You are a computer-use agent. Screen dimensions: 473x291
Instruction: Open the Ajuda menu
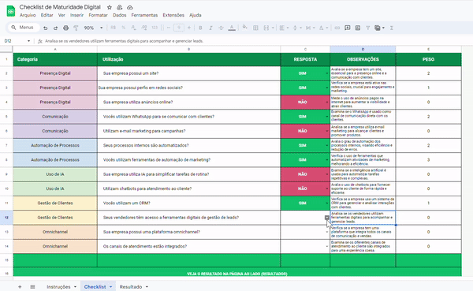[x=196, y=15]
